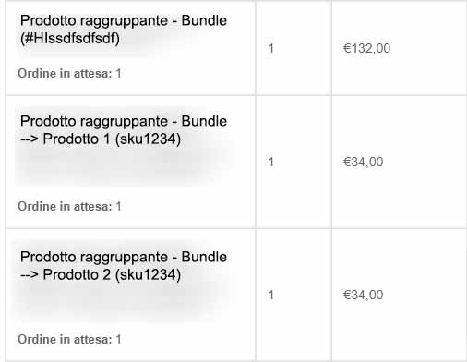Click "Ordine in attesa: 1" under the first Bundle
The height and width of the screenshot is (362, 467).
pyautogui.click(x=69, y=73)
